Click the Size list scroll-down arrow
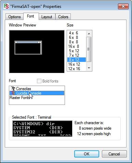Screen dimensions: 132x163 pyautogui.click(x=89, y=68)
